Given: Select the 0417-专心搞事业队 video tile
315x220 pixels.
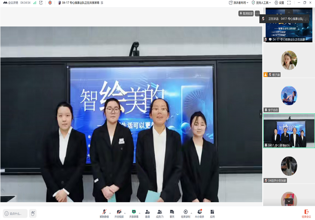Looking at the screenshot, I should [289, 131].
